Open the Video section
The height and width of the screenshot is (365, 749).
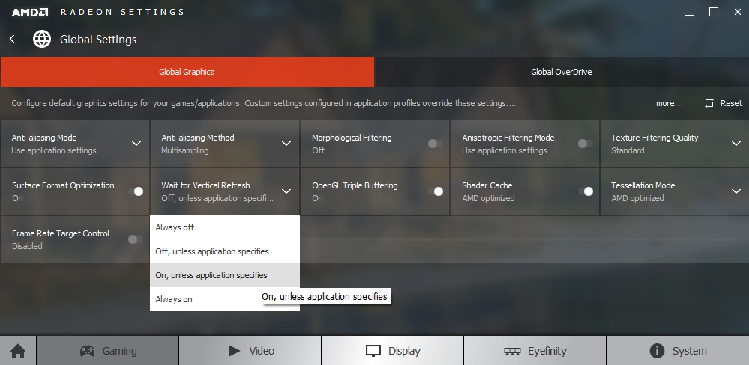(250, 351)
